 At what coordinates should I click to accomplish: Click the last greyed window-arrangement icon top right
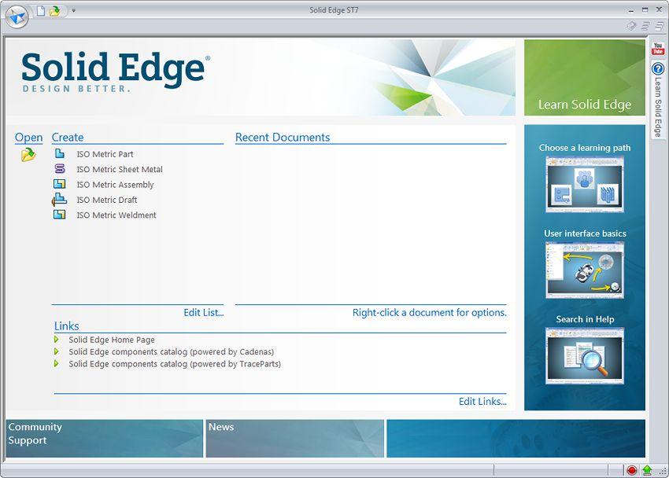click(x=660, y=26)
